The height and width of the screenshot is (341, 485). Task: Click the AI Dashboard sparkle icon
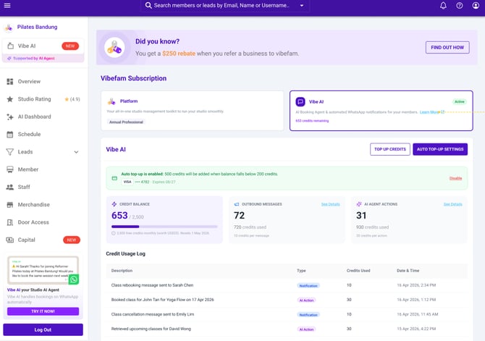(x=10, y=117)
